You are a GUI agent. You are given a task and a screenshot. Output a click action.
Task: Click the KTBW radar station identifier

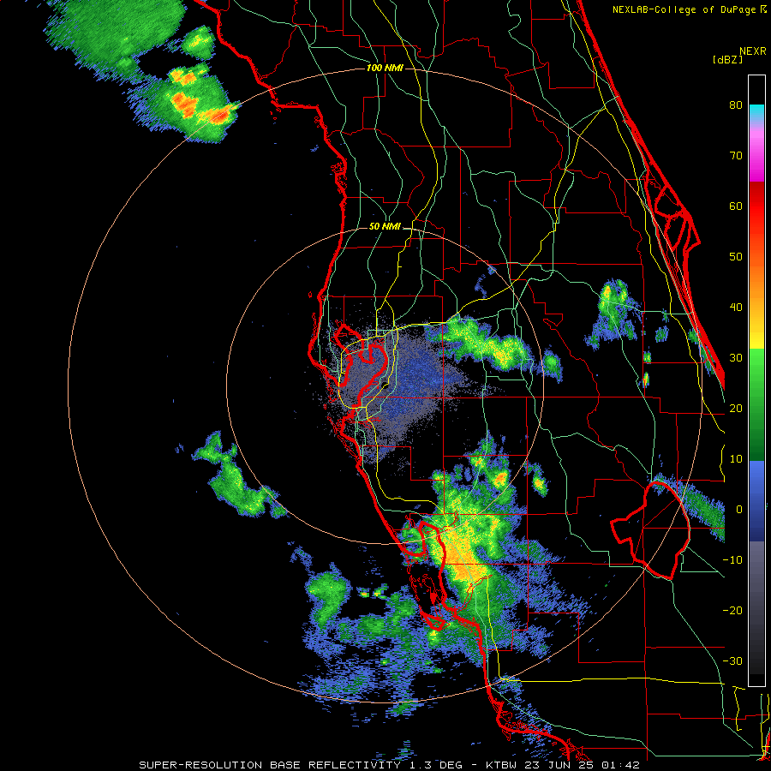tap(500, 765)
